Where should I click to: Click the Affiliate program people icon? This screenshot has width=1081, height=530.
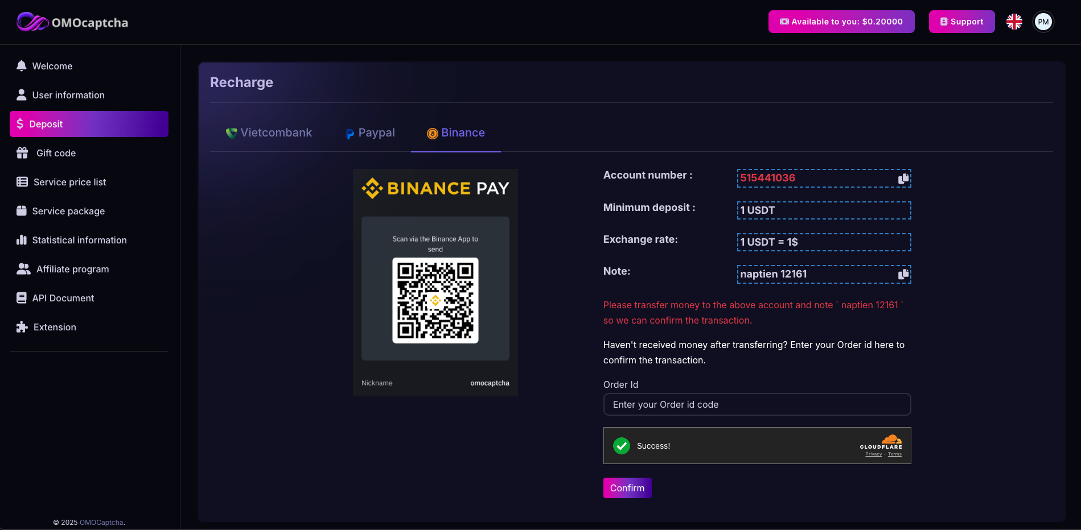[23, 268]
